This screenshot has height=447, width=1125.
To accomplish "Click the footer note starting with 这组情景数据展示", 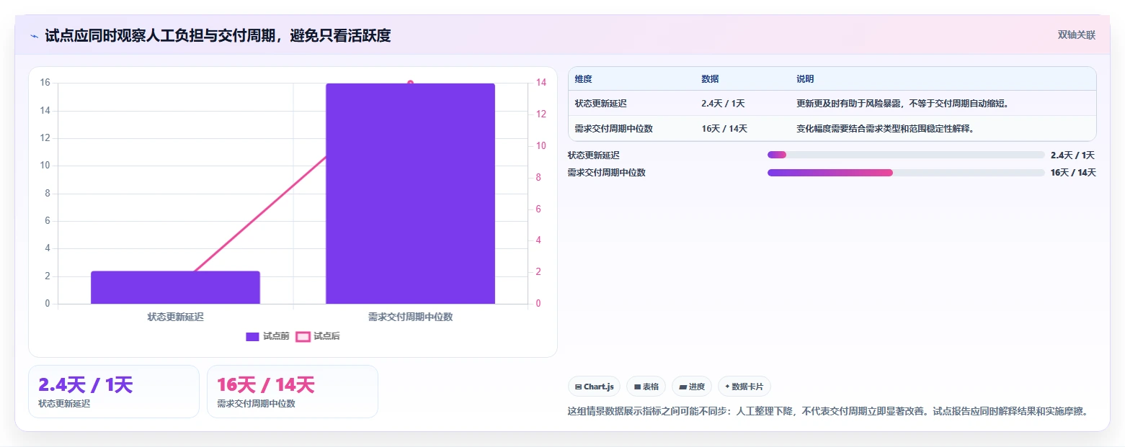I will pyautogui.click(x=827, y=412).
